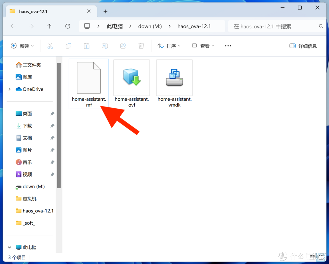Minimize the Explorer window
Viewport: 329px width, 264px height.
pos(282,8)
